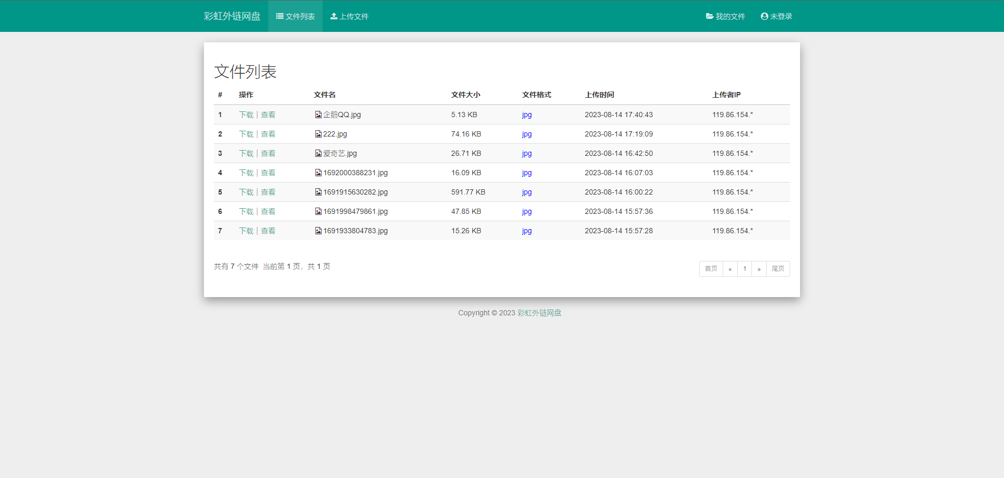The height and width of the screenshot is (478, 1004).
Task: Click the file name 1691998479861.jpg
Action: [356, 211]
